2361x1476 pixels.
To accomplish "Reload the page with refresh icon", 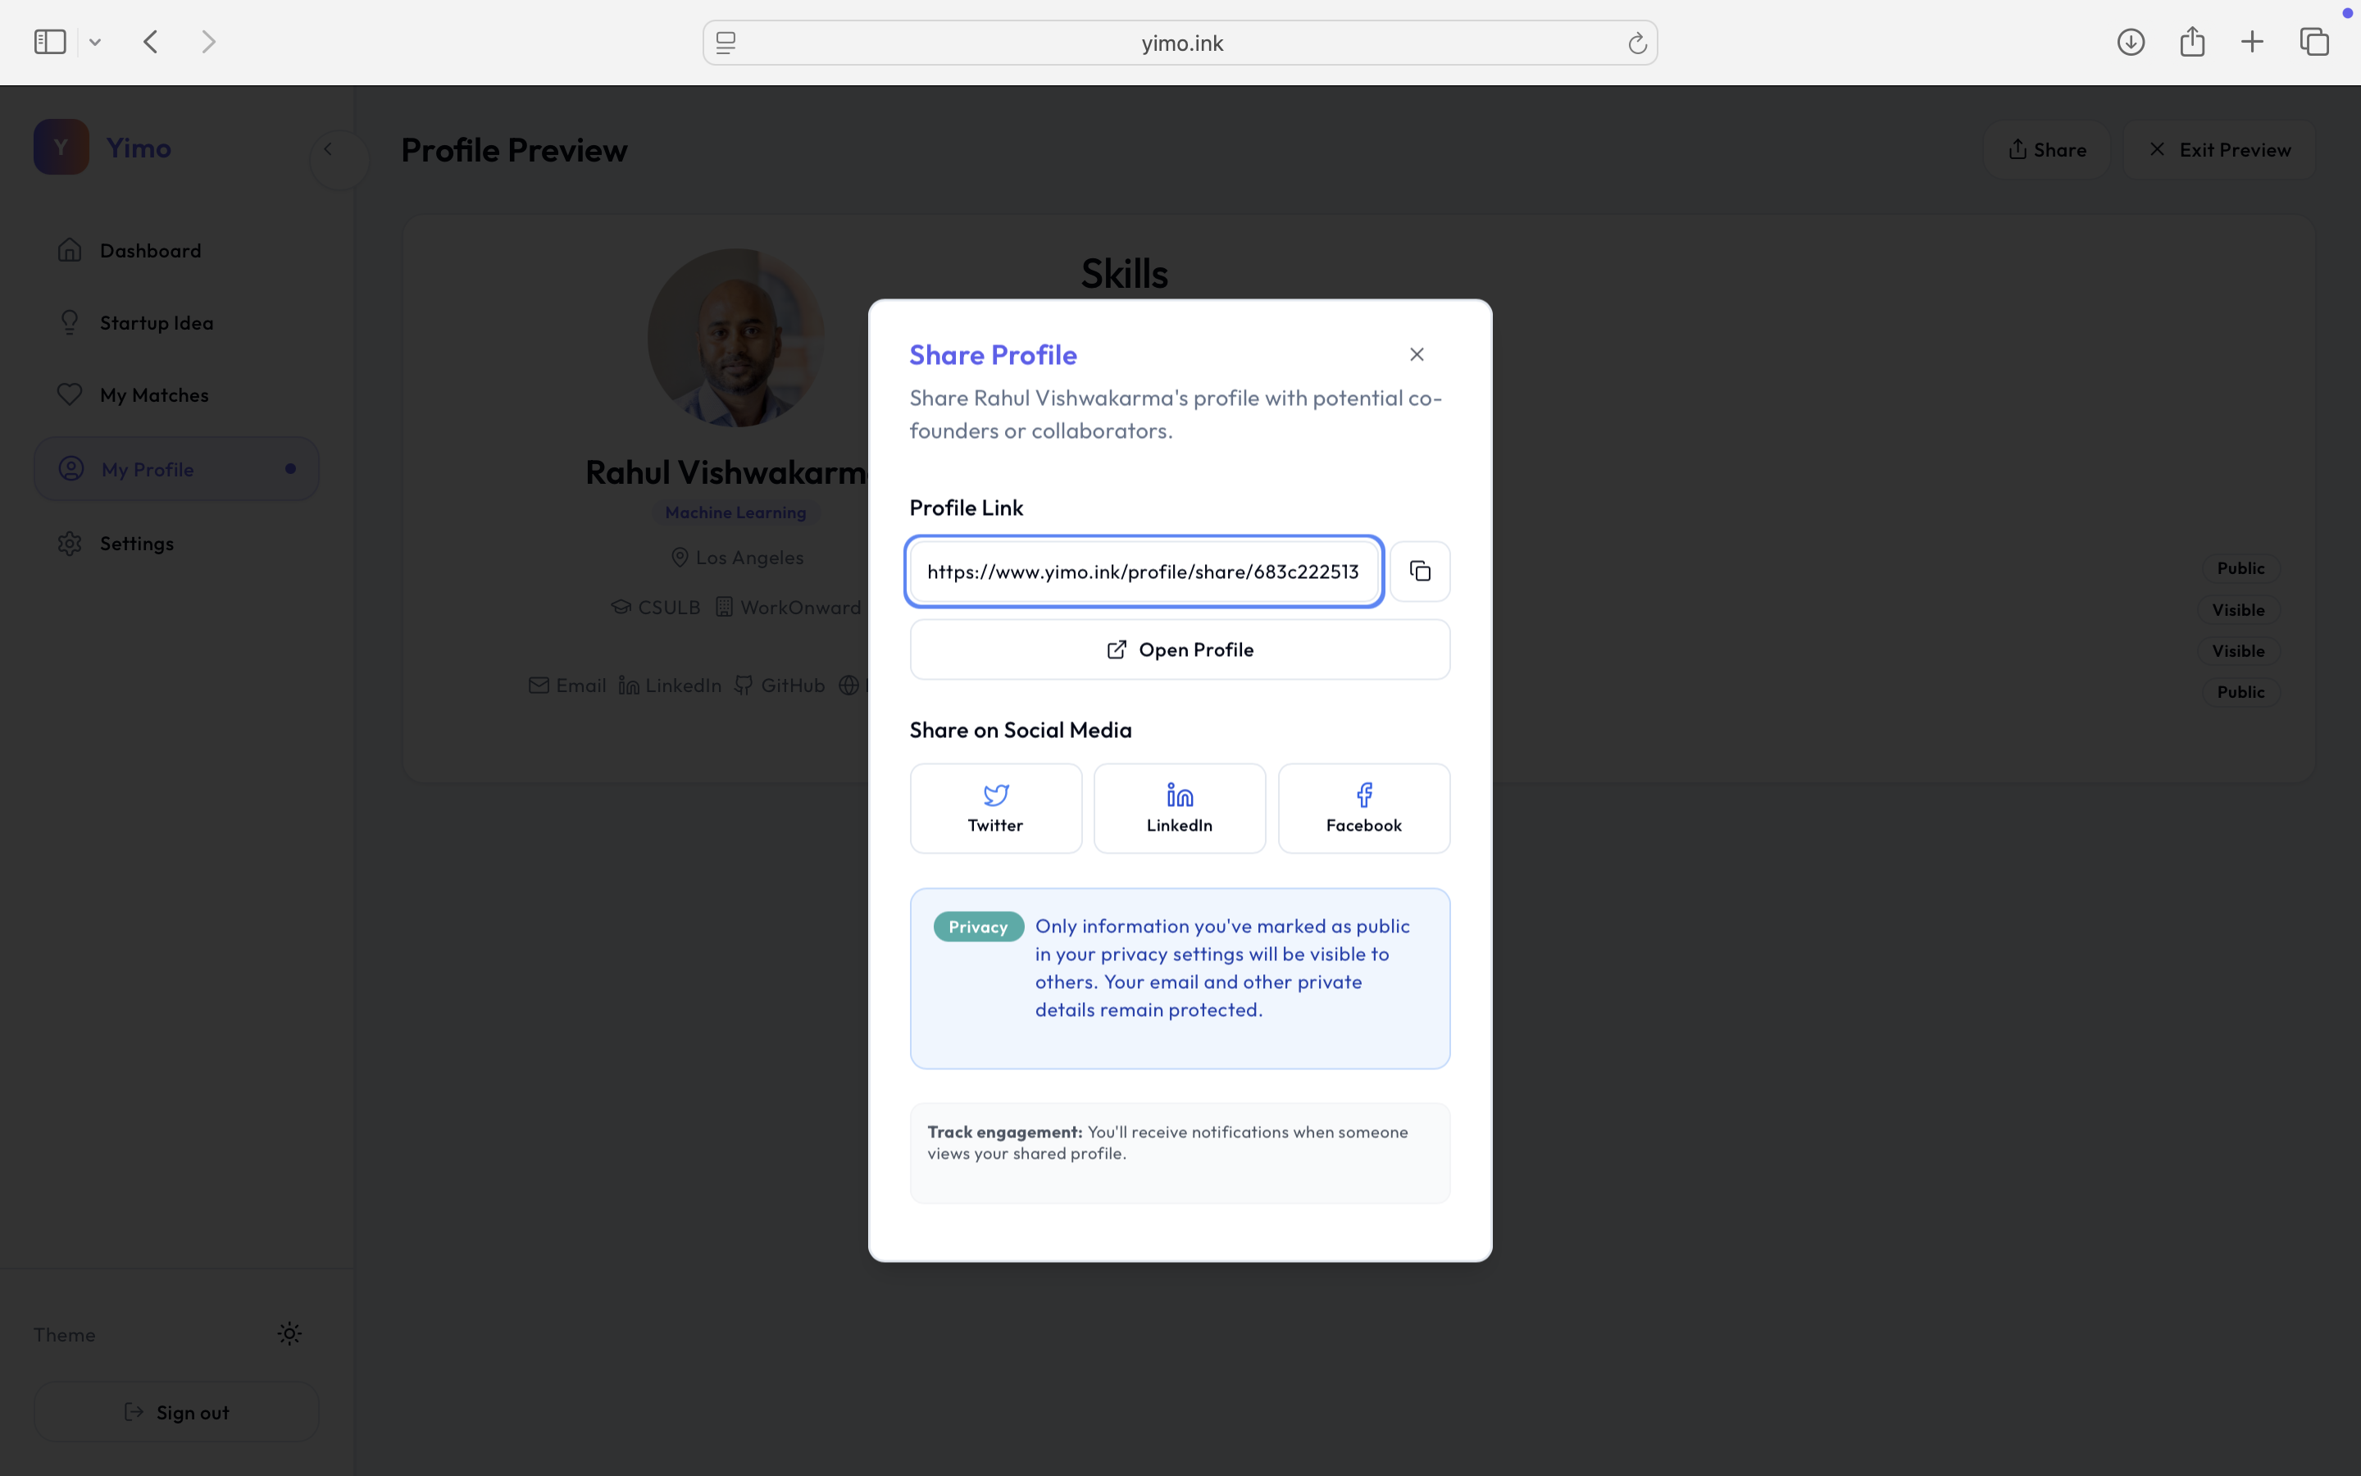I will 1636,43.
